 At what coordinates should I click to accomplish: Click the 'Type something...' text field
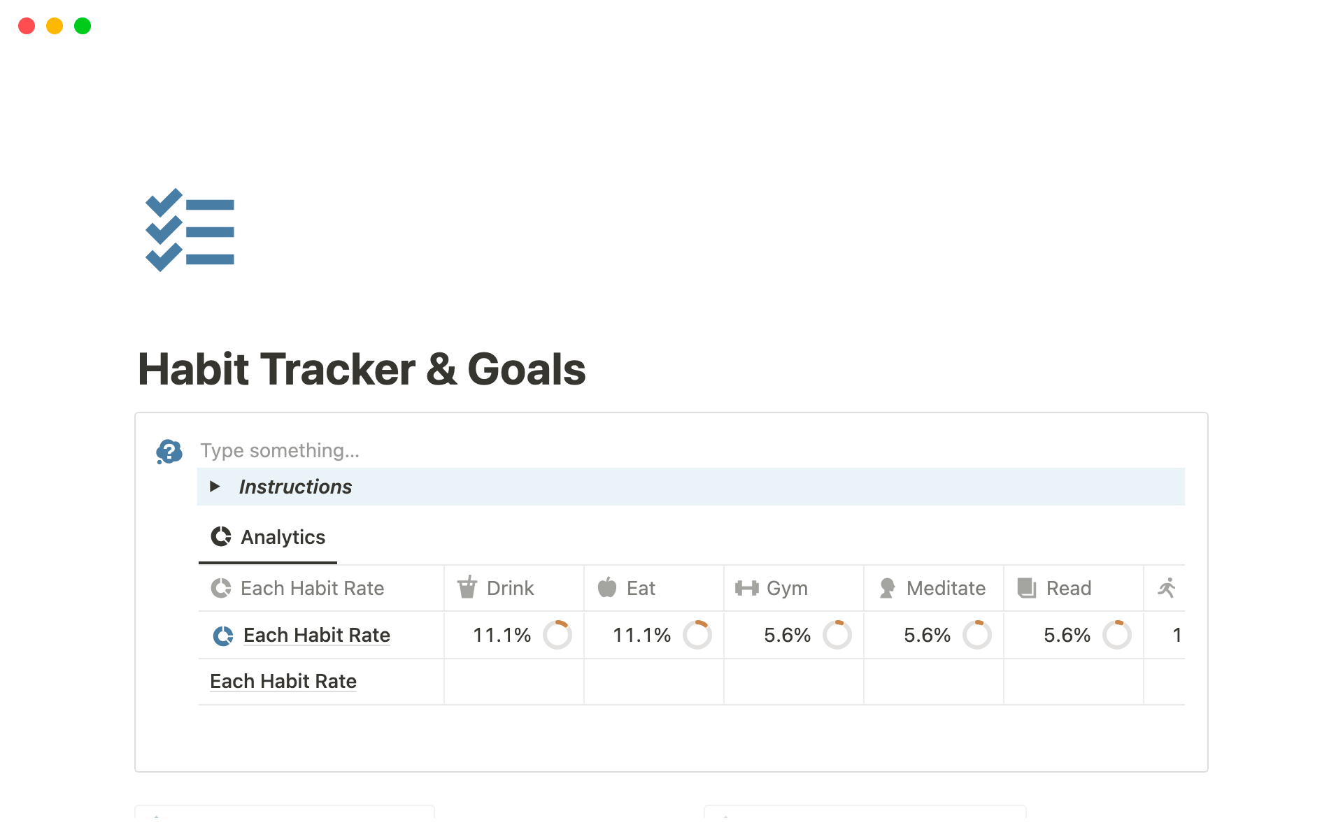click(280, 450)
